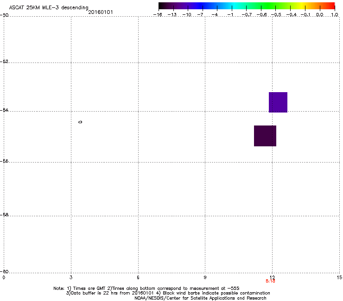The height and width of the screenshot is (301, 343).
Task: Click the 0.0 color bar label
Action: [320, 15]
